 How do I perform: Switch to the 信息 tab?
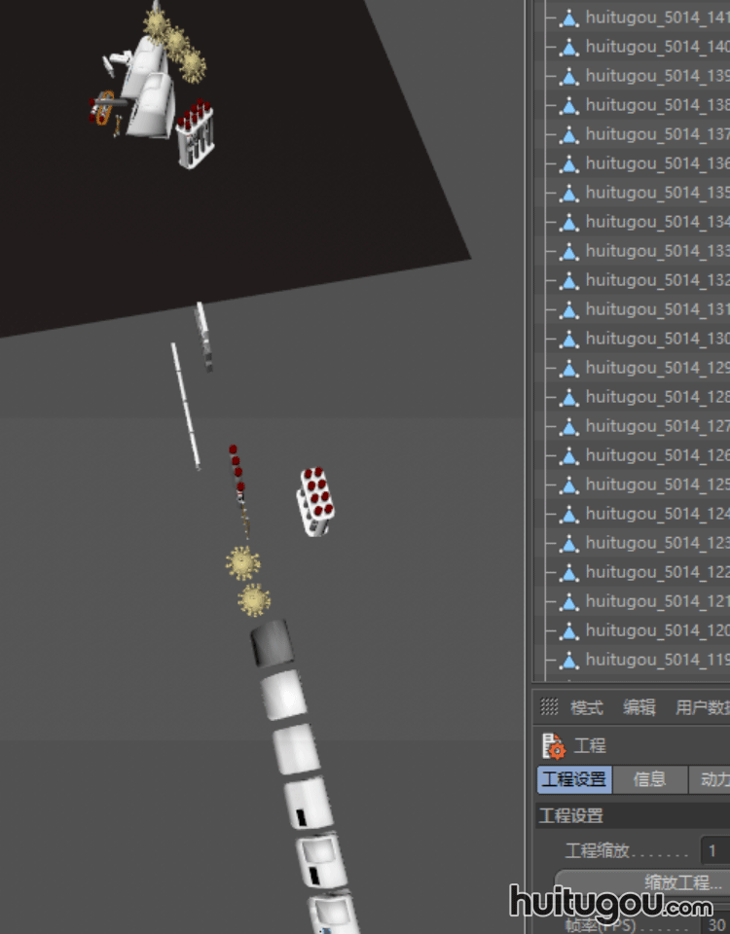click(x=649, y=779)
